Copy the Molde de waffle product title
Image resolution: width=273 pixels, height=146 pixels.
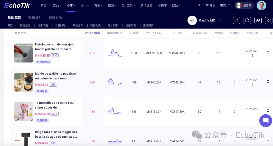pos(73,74)
